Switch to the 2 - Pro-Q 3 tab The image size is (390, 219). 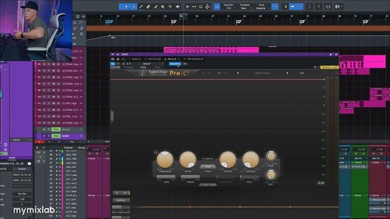(x=153, y=59)
